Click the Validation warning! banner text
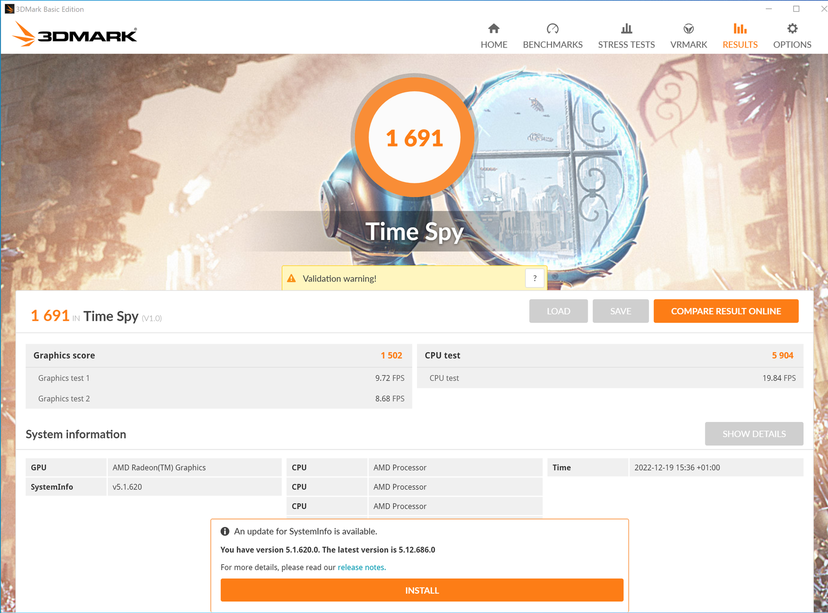Screen dimensions: 828x613 [x=339, y=278]
